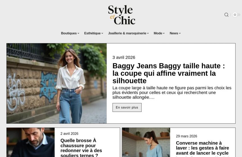Expand the Joaillerie & maroquinerie chevron
Image resolution: width=242 pixels, height=157 pixels.
[148, 33]
